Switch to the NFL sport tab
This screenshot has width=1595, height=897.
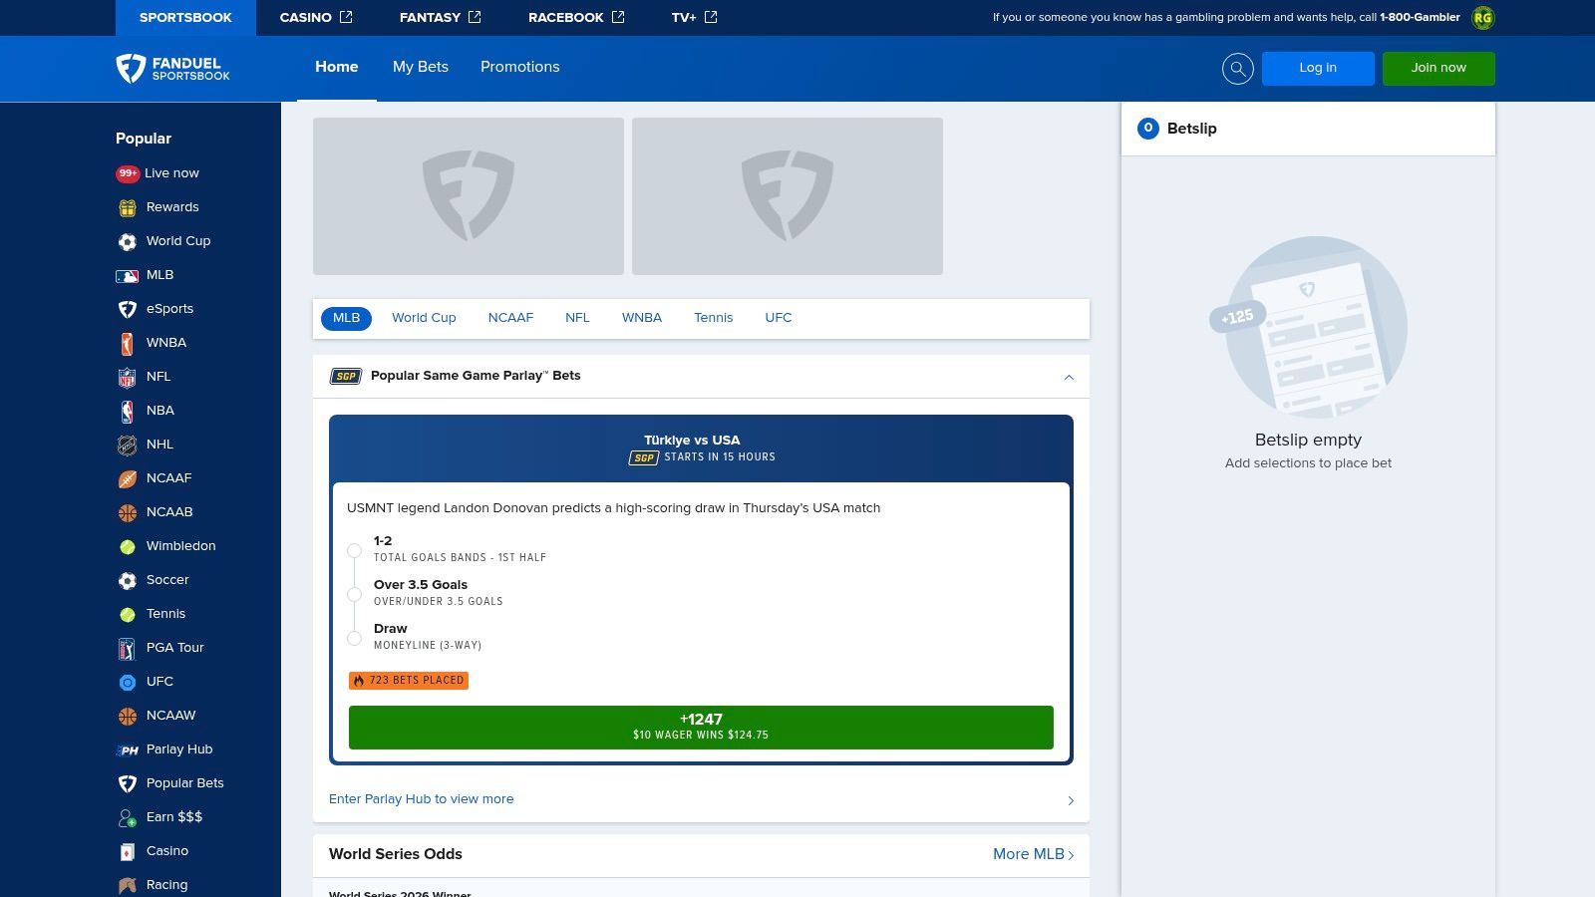click(x=577, y=318)
